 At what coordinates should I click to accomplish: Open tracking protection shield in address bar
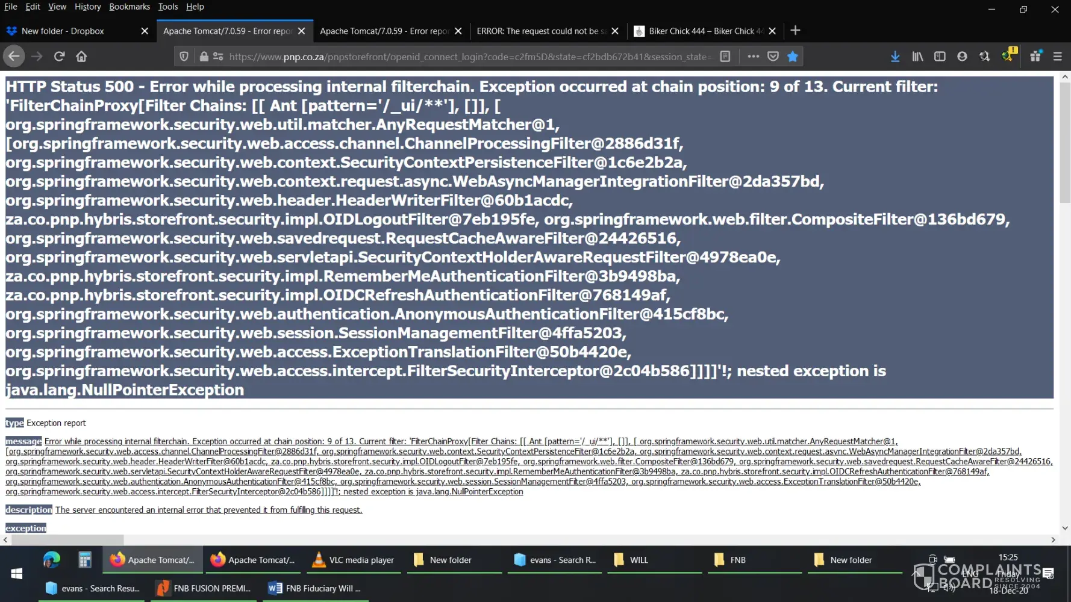[184, 57]
